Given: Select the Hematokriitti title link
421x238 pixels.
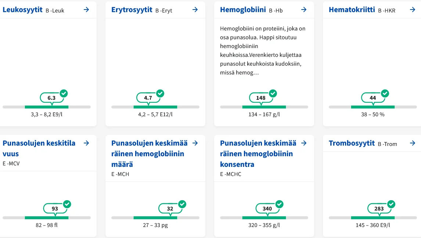Looking at the screenshot, I should (x=352, y=10).
